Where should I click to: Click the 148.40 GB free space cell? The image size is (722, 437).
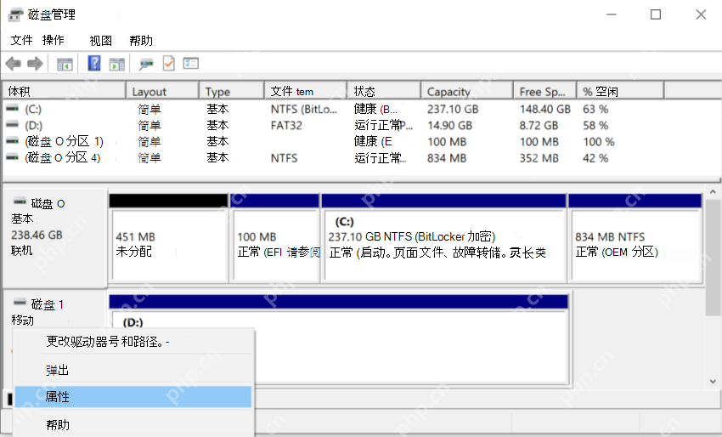tap(545, 109)
